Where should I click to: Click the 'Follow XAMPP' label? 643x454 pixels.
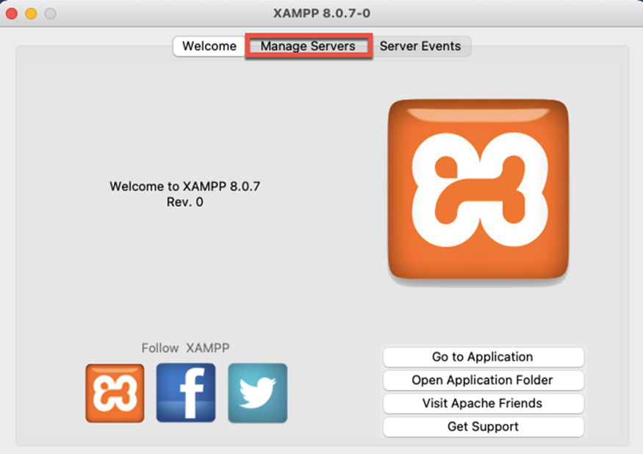click(x=185, y=348)
